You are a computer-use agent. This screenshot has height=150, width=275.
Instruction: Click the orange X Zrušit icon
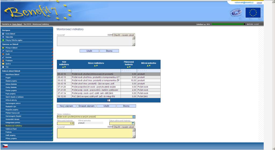tap(3, 54)
